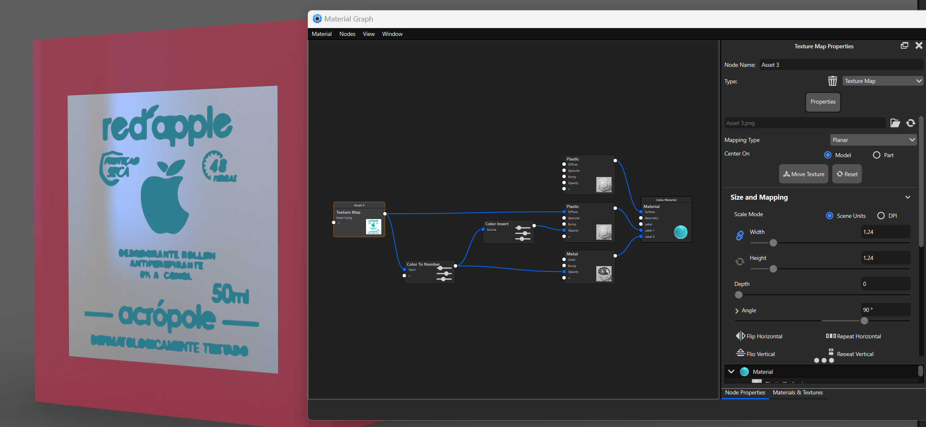
Task: Open the Material menu
Action: (321, 34)
